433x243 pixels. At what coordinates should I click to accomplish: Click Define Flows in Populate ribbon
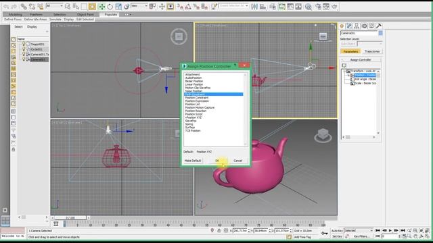coord(13,20)
